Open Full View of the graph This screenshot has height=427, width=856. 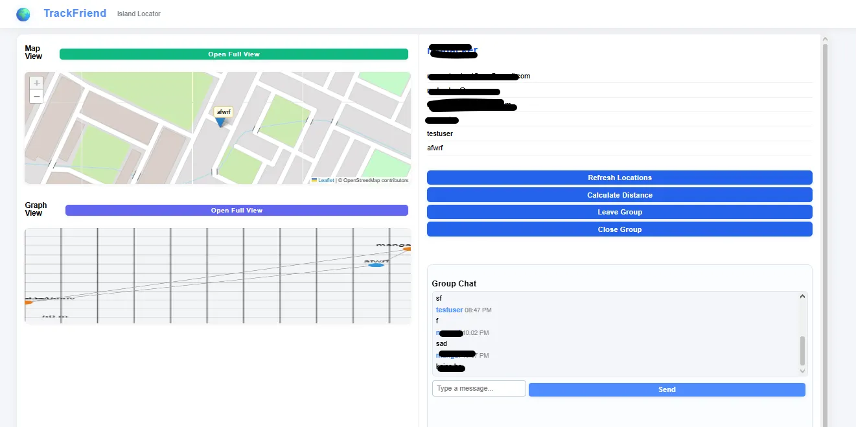pyautogui.click(x=237, y=211)
